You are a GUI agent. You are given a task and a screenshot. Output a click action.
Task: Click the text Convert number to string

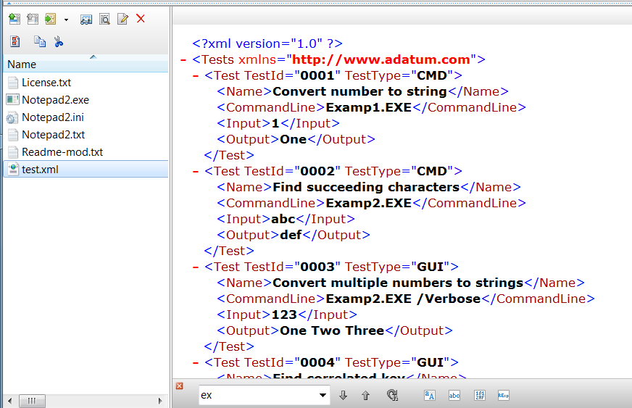click(x=360, y=91)
